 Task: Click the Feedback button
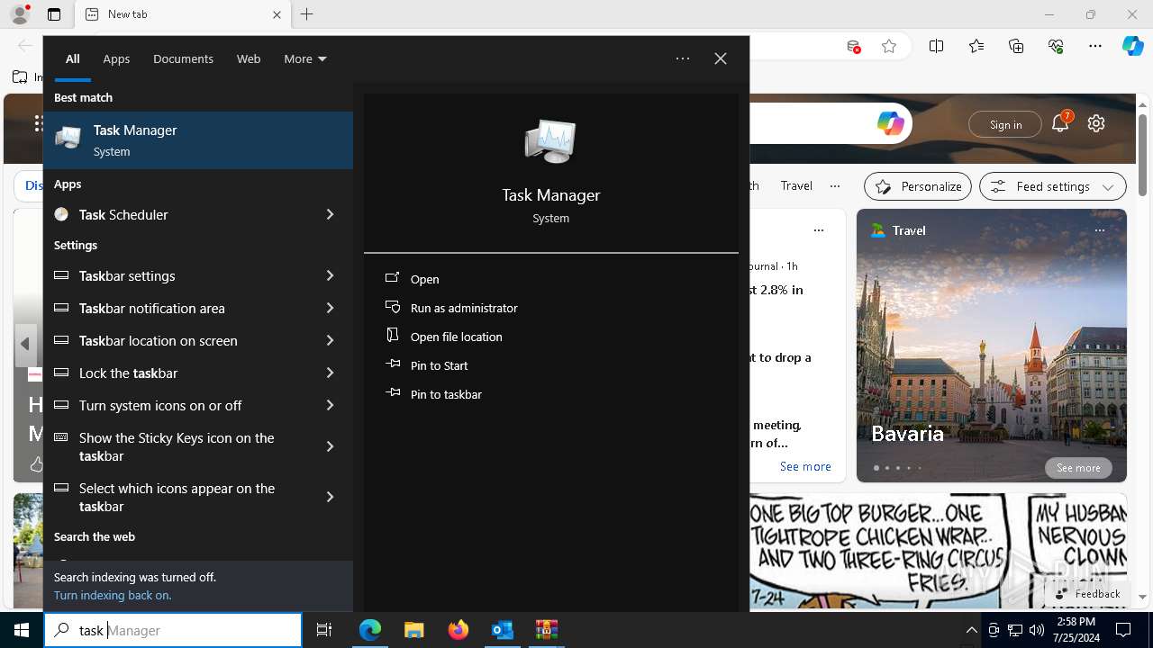pyautogui.click(x=1086, y=593)
